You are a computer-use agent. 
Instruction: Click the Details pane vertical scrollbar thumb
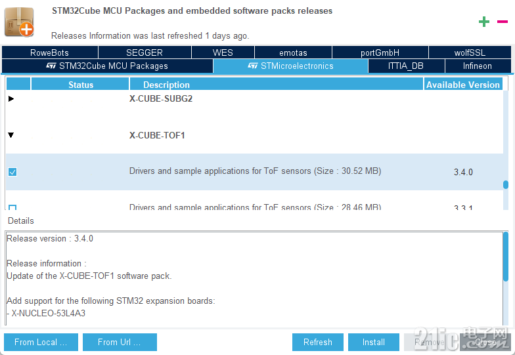506,257
